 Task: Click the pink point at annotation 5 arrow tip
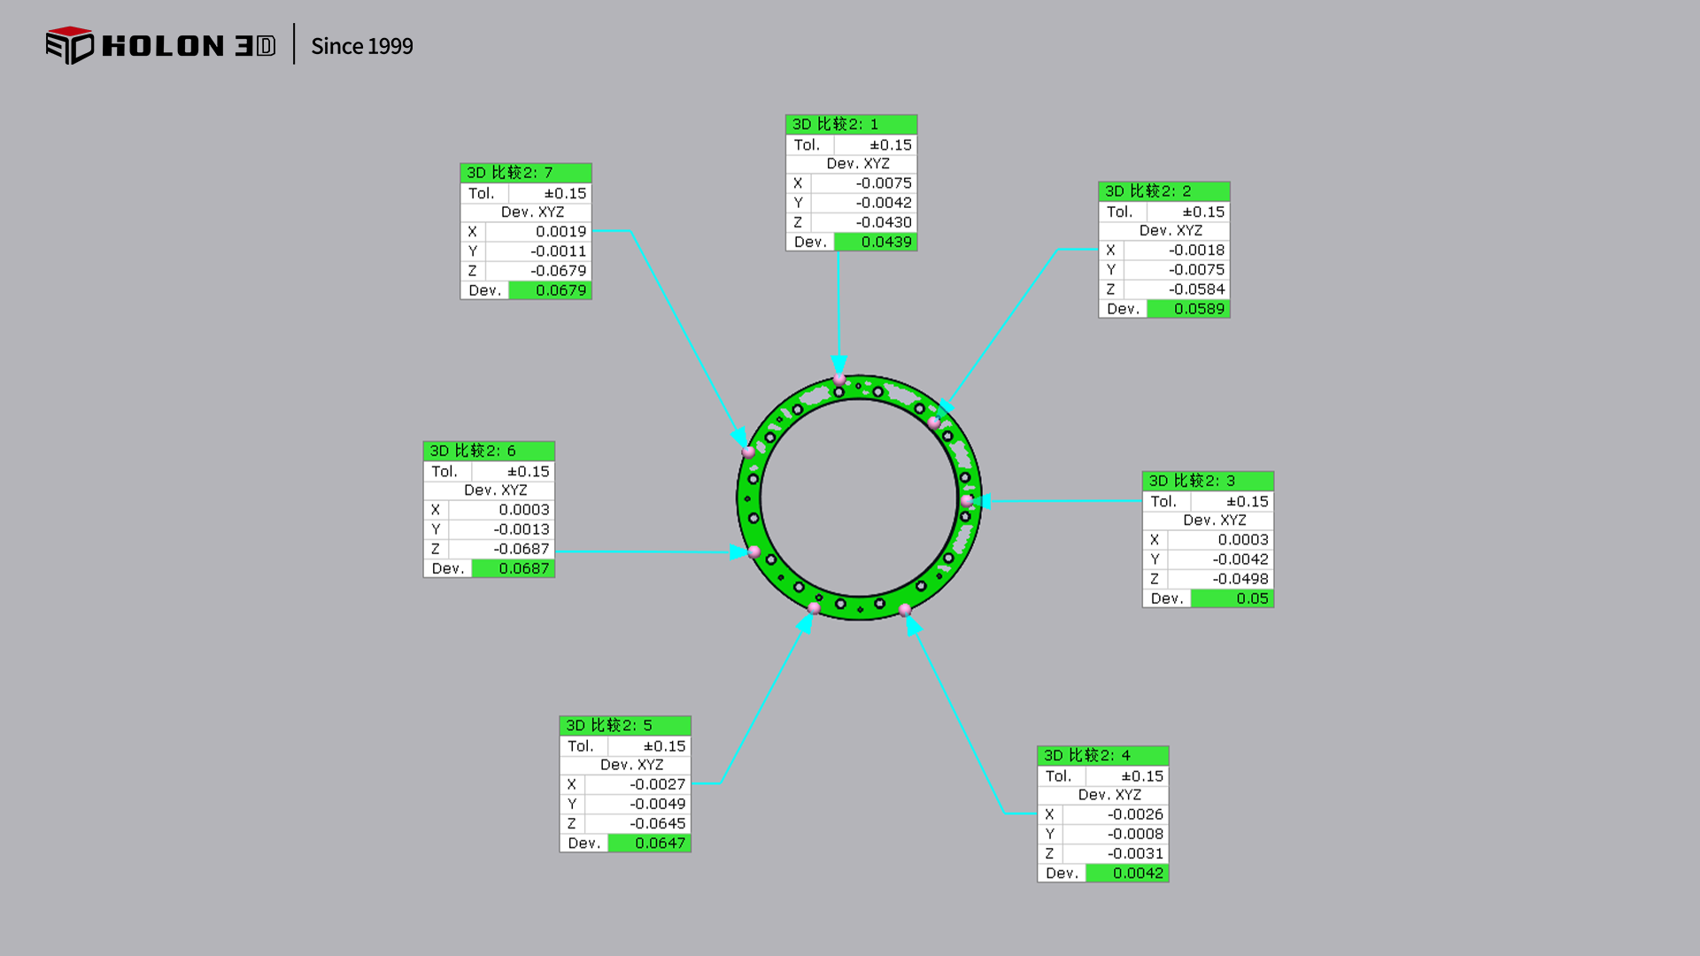click(x=815, y=608)
